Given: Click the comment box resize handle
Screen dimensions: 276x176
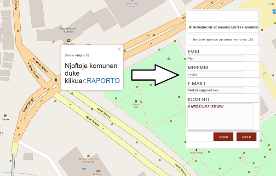Looking at the screenshot, I should (252, 128).
